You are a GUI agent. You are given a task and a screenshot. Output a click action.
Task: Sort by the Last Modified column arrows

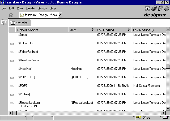pyautogui.click(x=129, y=30)
